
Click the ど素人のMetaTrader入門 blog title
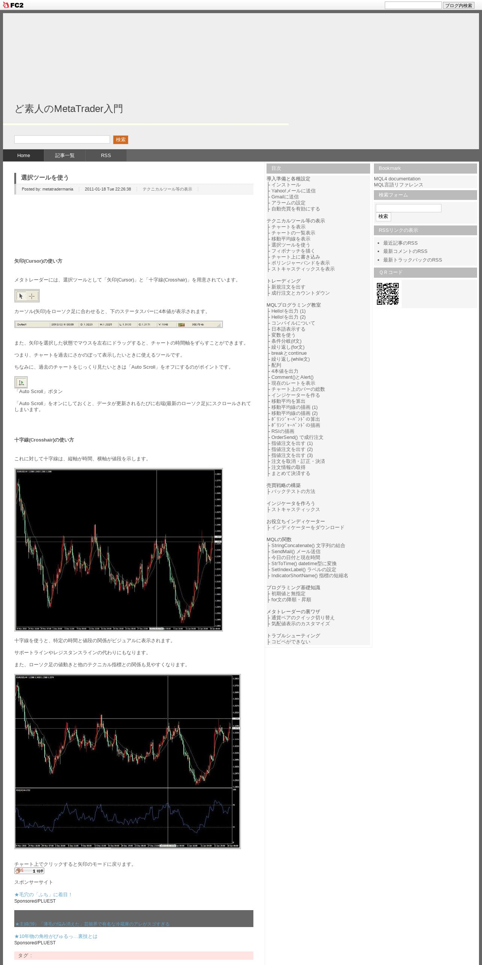coord(69,109)
